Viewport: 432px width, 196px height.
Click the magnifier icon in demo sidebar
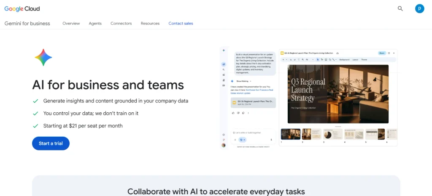(224, 70)
